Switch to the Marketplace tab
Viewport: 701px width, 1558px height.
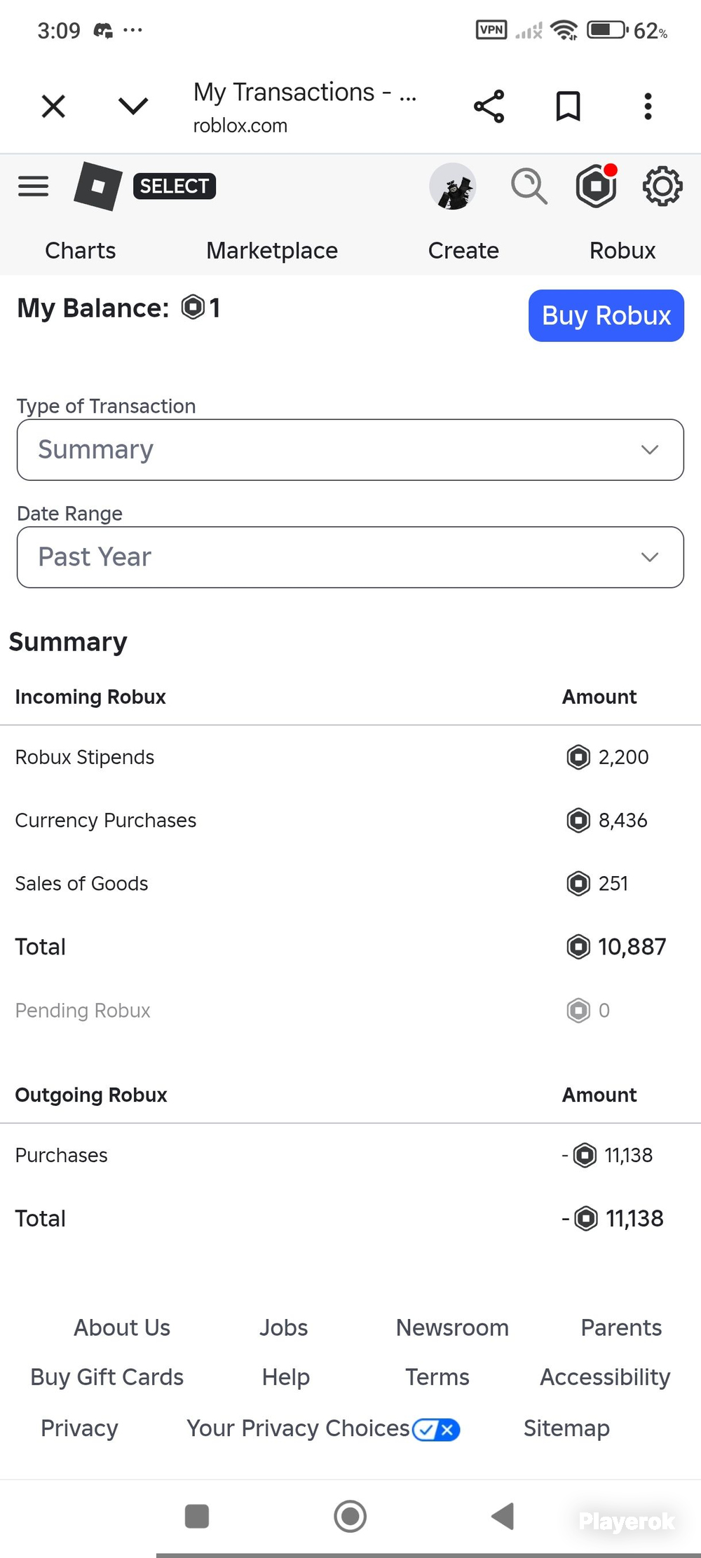(272, 250)
